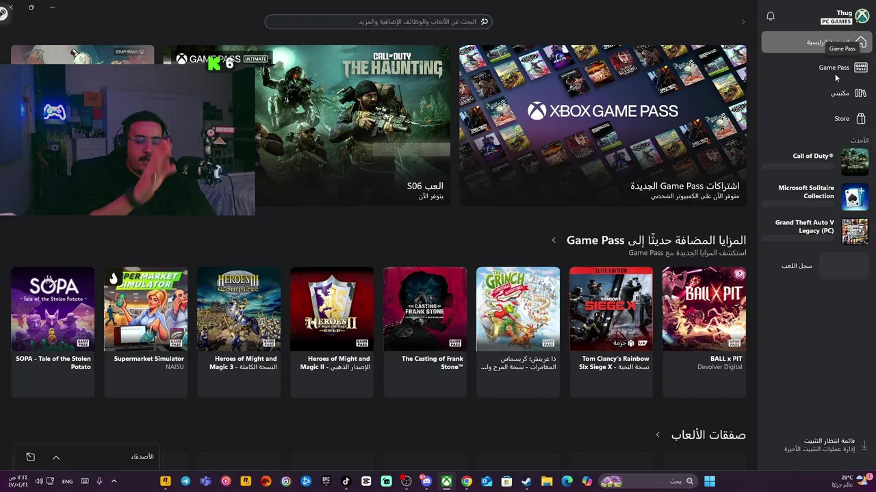This screenshot has height=492, width=876.
Task: Click the installation queue download icon
Action: [x=864, y=445]
